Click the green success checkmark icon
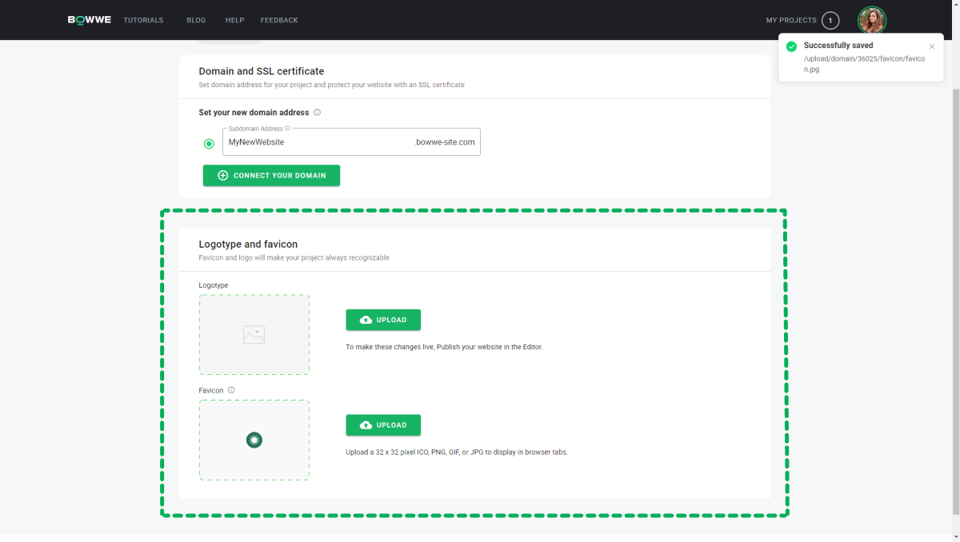Viewport: 960px width, 542px height. point(791,46)
